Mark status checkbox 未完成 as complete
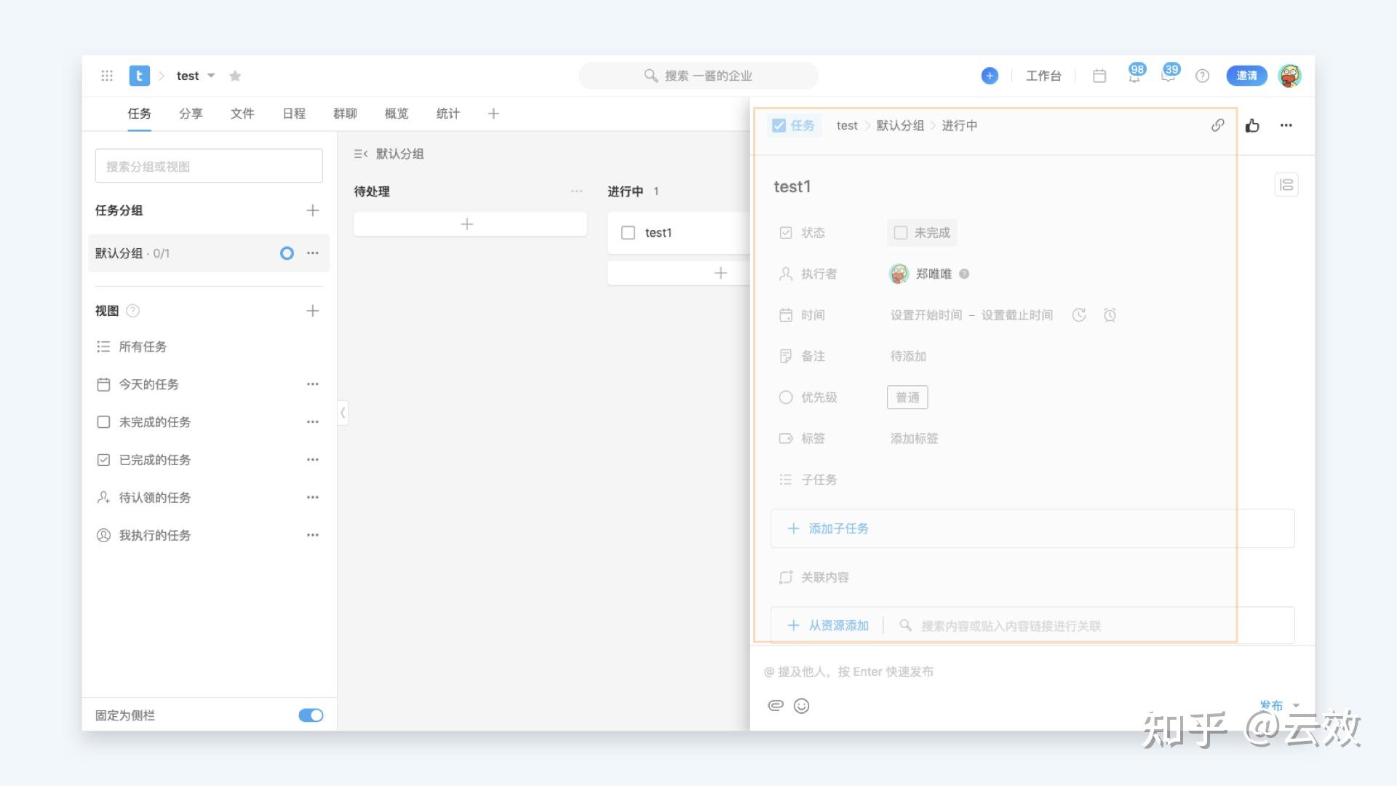Screen dimensions: 1397x786 901,233
